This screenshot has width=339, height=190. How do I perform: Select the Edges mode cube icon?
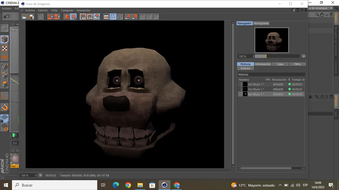(x=5, y=75)
